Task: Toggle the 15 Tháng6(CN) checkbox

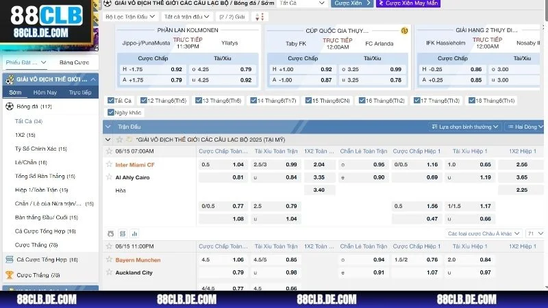Action: click(308, 101)
